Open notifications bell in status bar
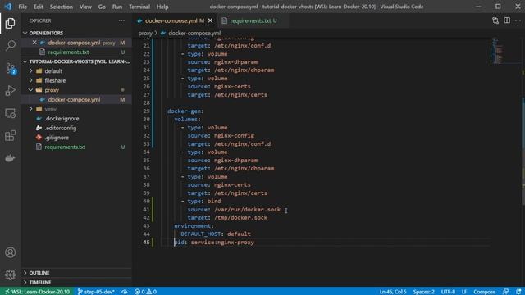The height and width of the screenshot is (295, 525). 518,292
